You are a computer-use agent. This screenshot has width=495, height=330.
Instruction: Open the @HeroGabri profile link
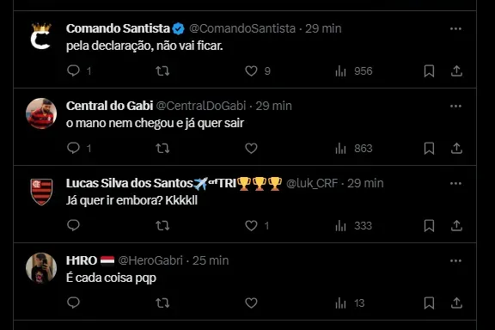tap(150, 260)
